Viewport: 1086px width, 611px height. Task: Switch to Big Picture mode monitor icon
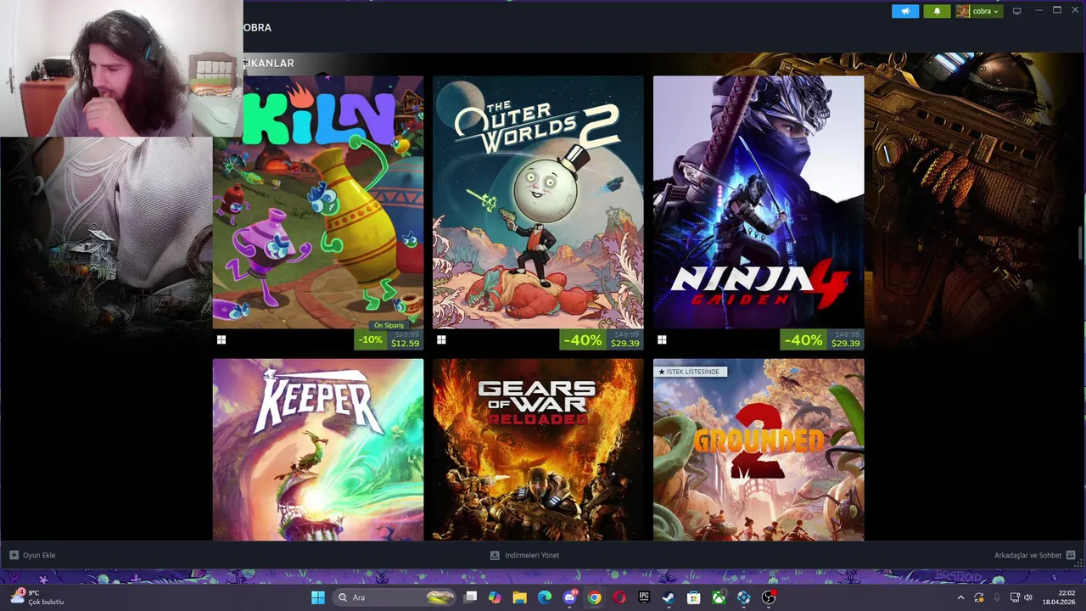(1016, 11)
